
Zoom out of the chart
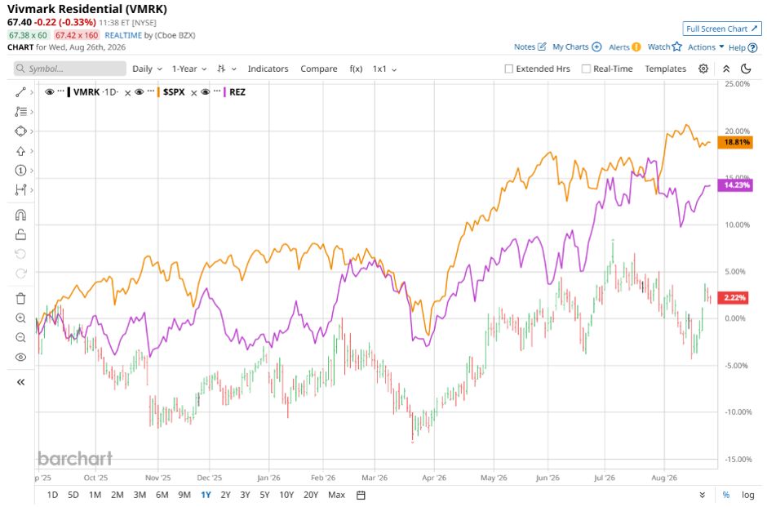coord(20,338)
